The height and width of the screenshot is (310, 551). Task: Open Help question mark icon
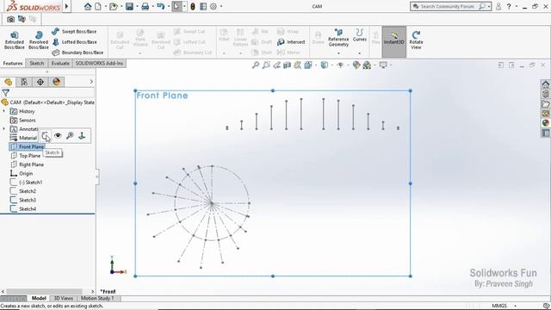coord(509,6)
